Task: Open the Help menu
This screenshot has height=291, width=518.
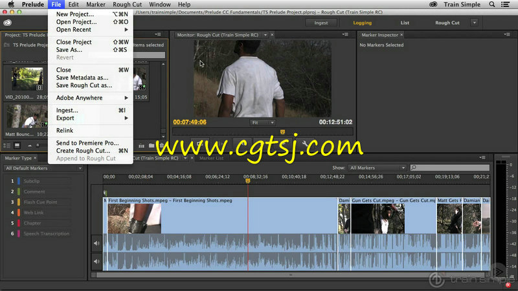Action: point(185,5)
